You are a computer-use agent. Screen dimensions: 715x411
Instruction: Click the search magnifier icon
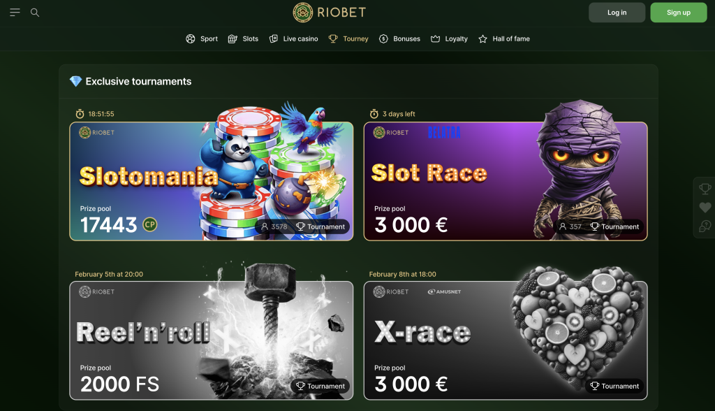pyautogui.click(x=35, y=13)
